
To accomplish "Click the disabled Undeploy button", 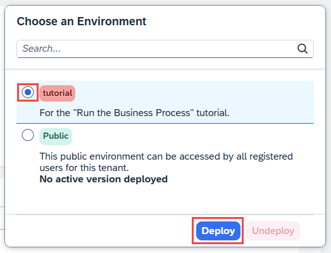I will 273,231.
